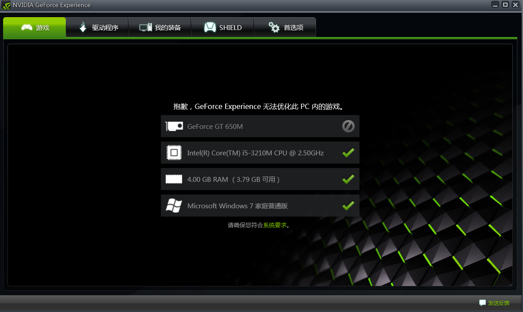Viewport: 523px width, 312px height.
Task: Close the GeForce Experience window
Action: coord(515,5)
